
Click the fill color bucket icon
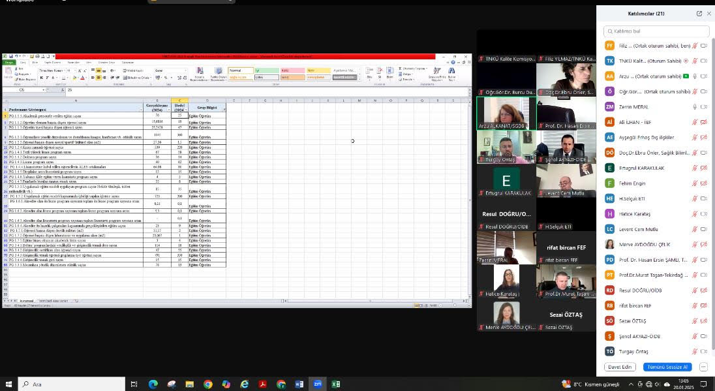point(74,78)
